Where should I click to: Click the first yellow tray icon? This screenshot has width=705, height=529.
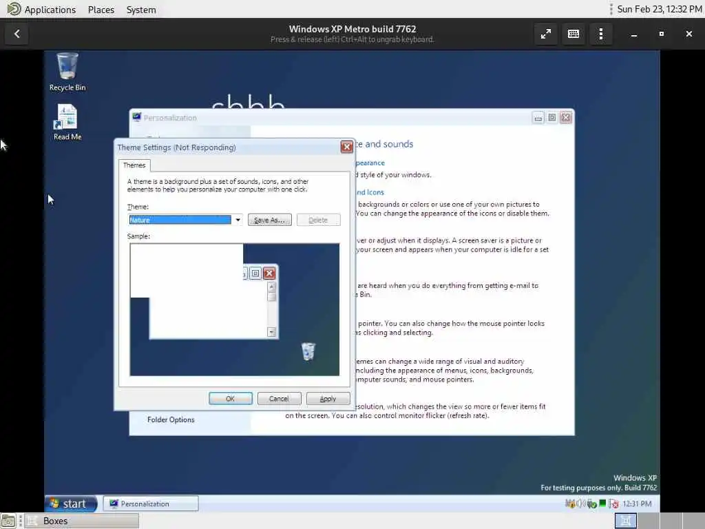coord(569,504)
